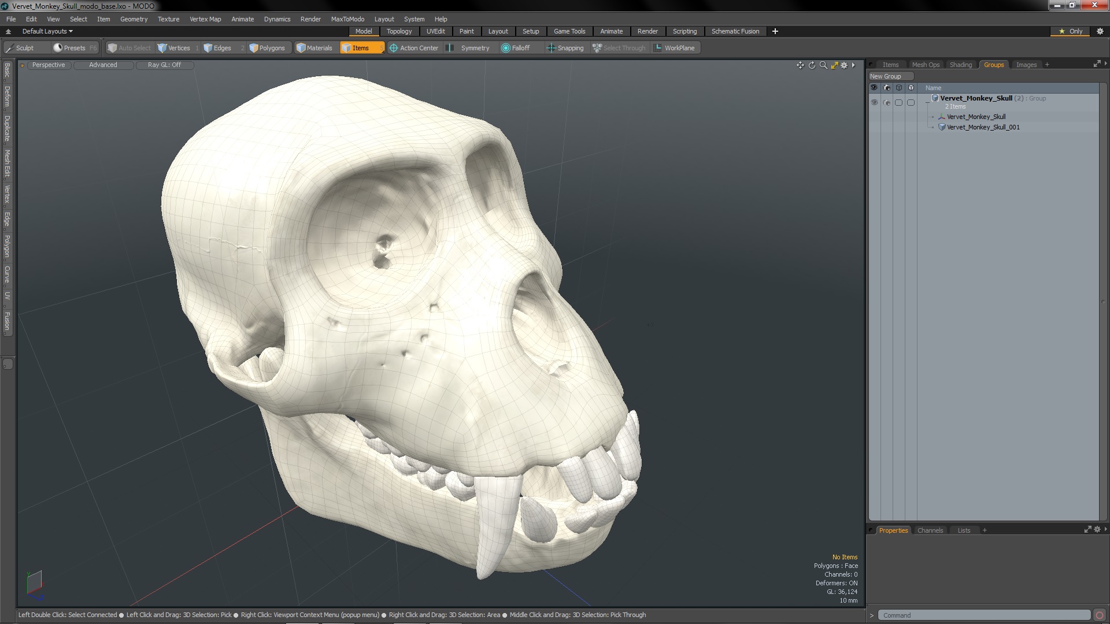Screen dimensions: 1110x624
Task: Open the Perspective view type dropdown
Action: click(49, 65)
